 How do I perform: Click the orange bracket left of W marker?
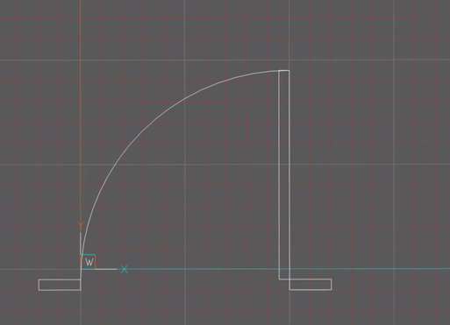coord(82,262)
